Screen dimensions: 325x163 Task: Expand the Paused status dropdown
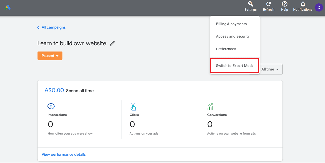pos(50,56)
